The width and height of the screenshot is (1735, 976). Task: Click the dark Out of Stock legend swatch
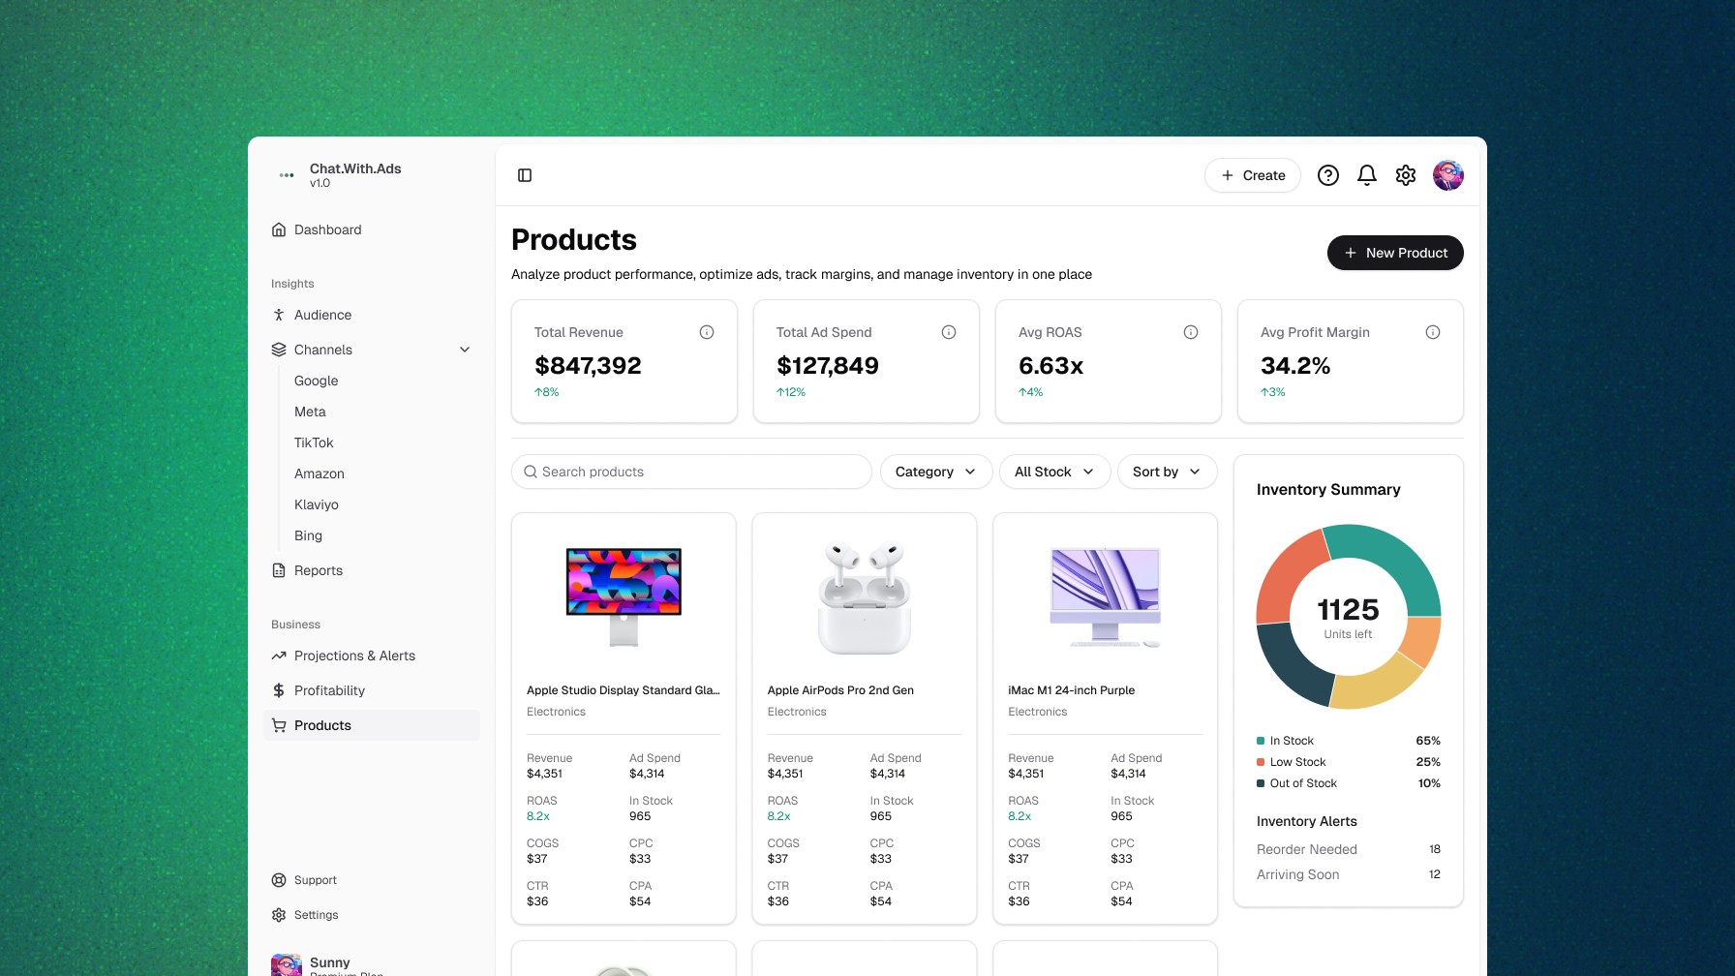click(1261, 783)
